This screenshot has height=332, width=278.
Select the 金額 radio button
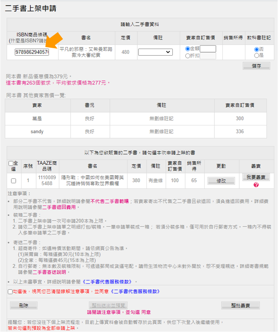[188, 49]
